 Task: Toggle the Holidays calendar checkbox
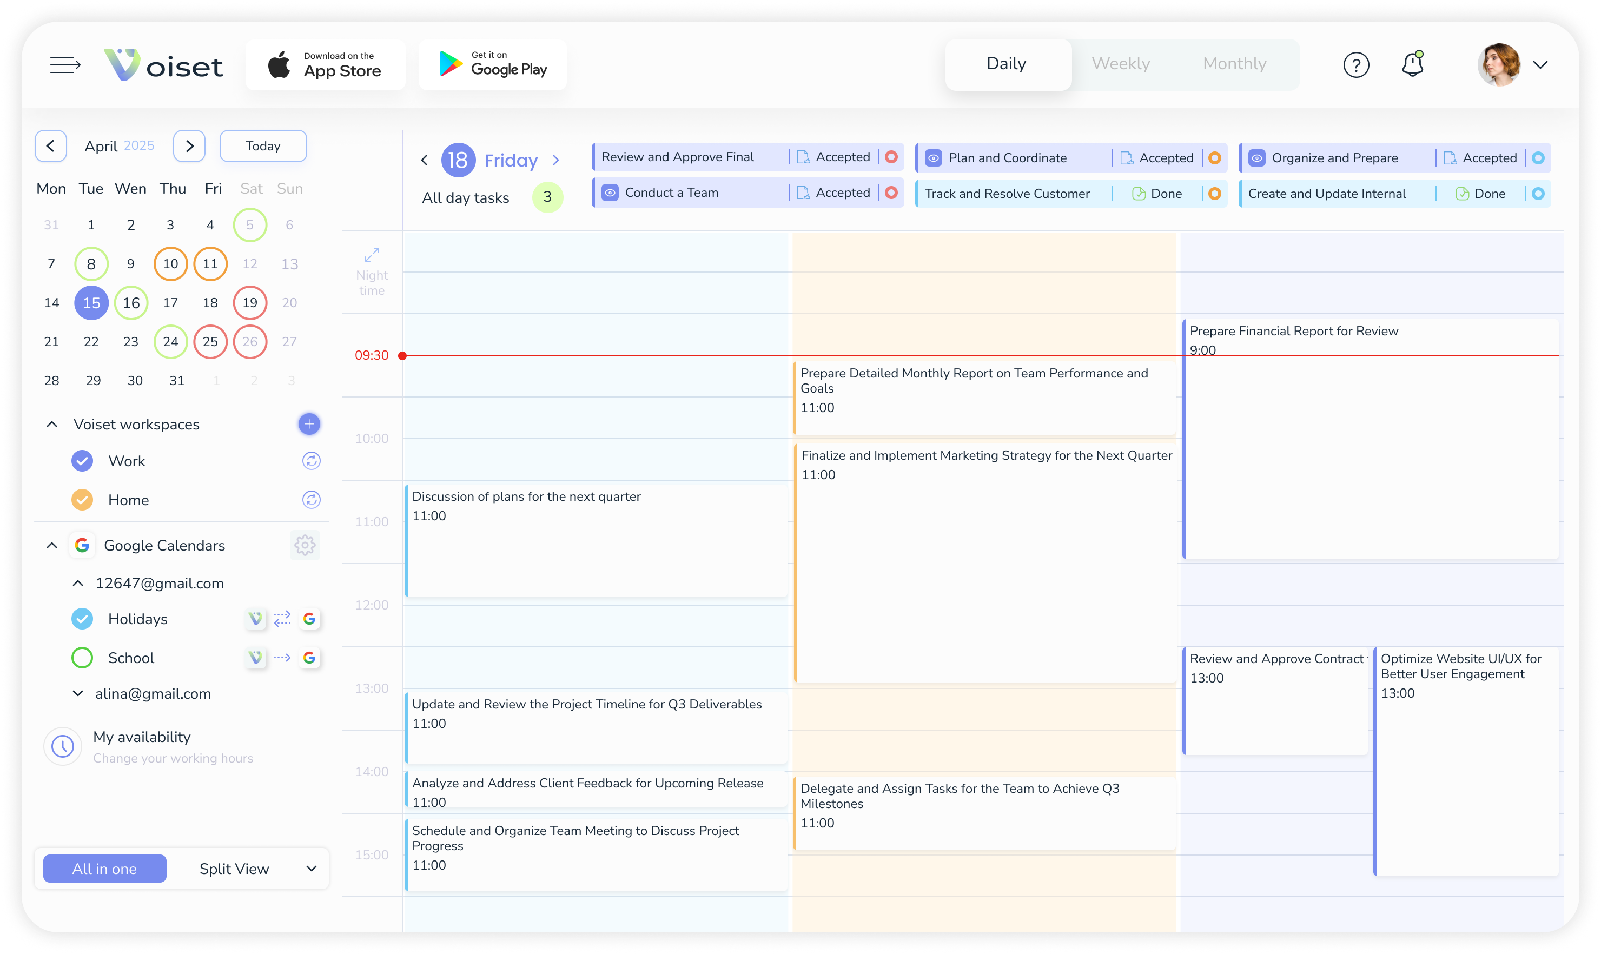tap(82, 619)
